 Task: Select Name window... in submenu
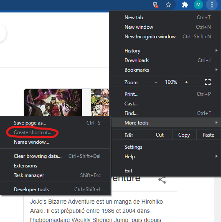(55, 142)
